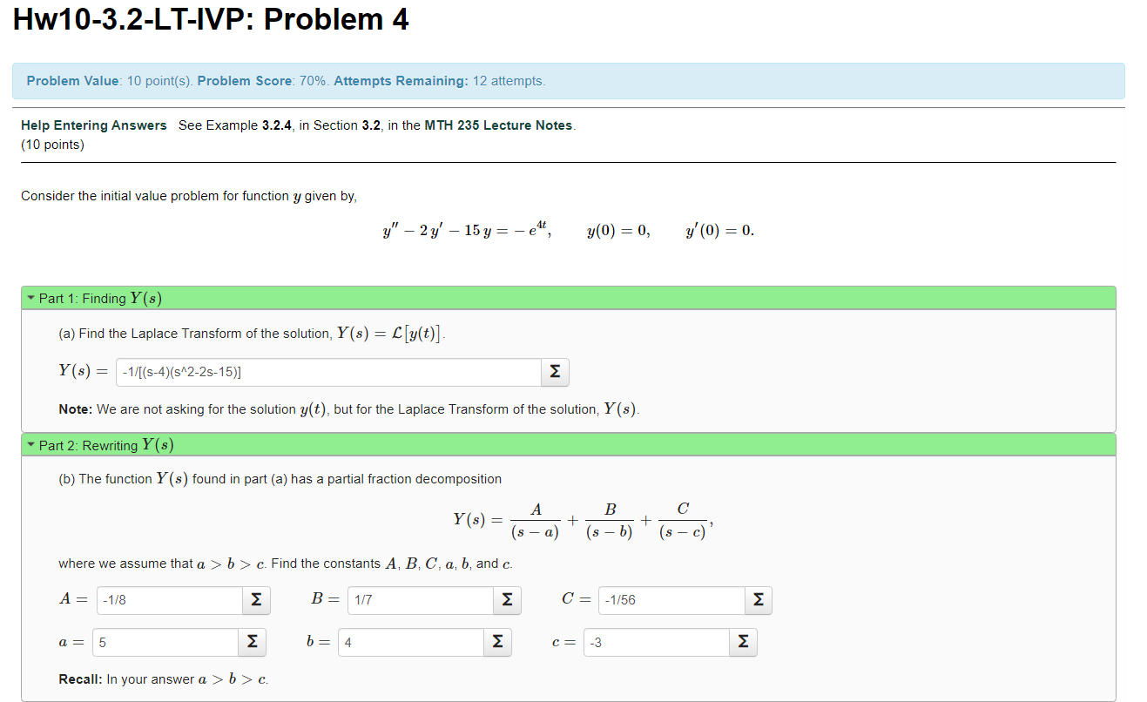
Task: Select the a answer box showing 5
Action: pos(164,642)
